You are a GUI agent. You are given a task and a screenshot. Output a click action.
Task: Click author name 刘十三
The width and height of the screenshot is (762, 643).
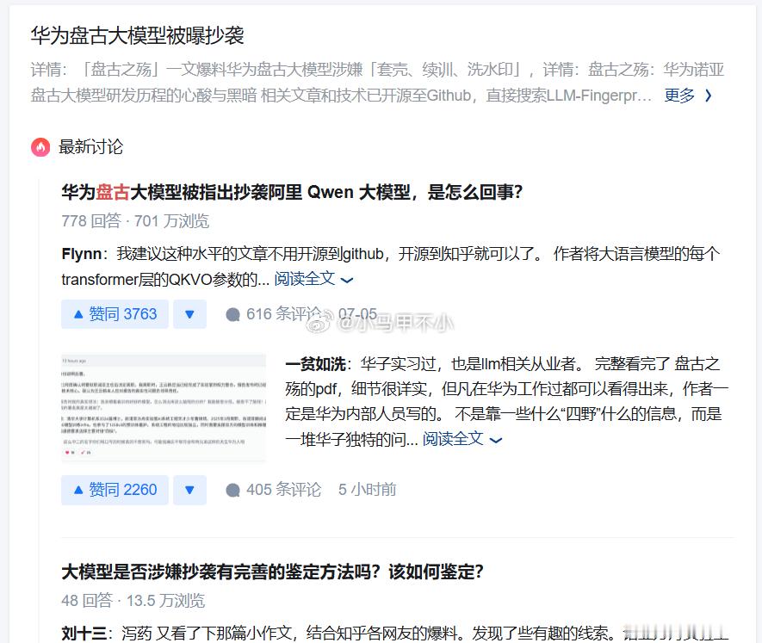[x=84, y=633]
